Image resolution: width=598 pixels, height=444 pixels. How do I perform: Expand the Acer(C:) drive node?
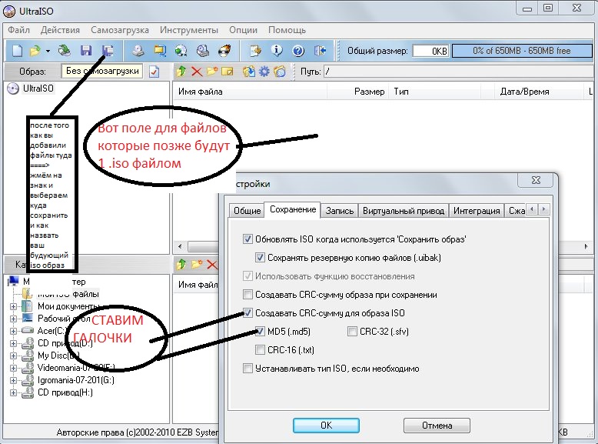(x=13, y=331)
